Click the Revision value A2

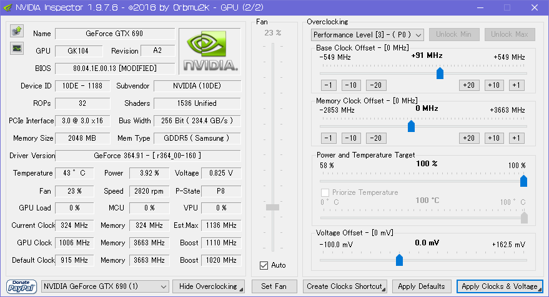click(157, 51)
